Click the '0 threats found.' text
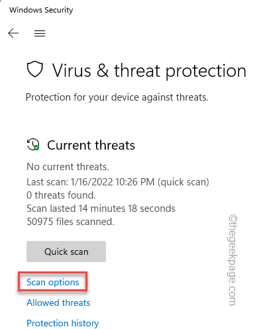This screenshot has width=257, height=329. [x=61, y=195]
